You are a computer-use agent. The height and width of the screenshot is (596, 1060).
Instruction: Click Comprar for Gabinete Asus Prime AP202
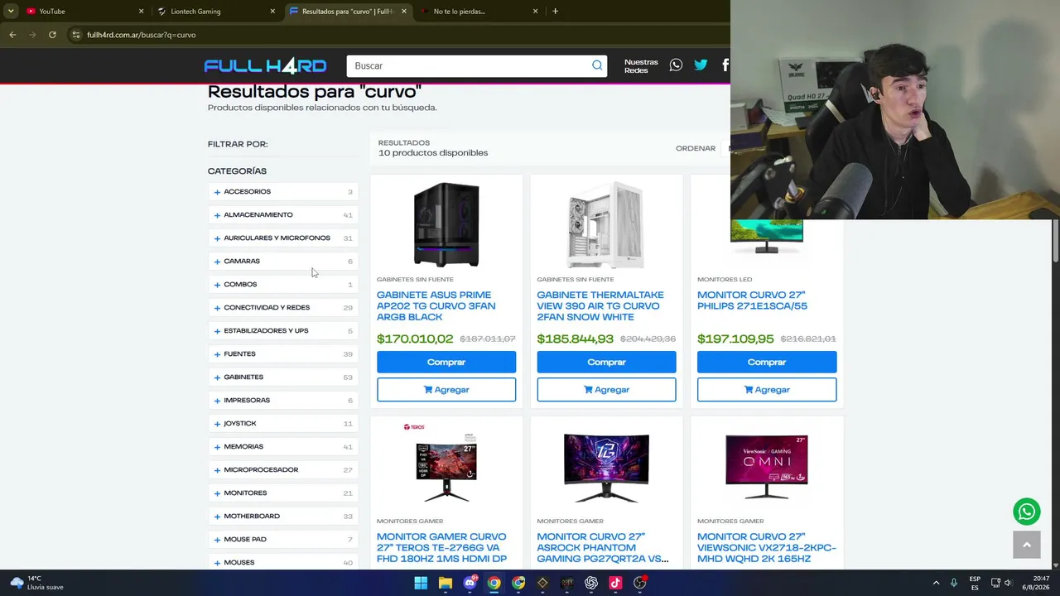[446, 362]
